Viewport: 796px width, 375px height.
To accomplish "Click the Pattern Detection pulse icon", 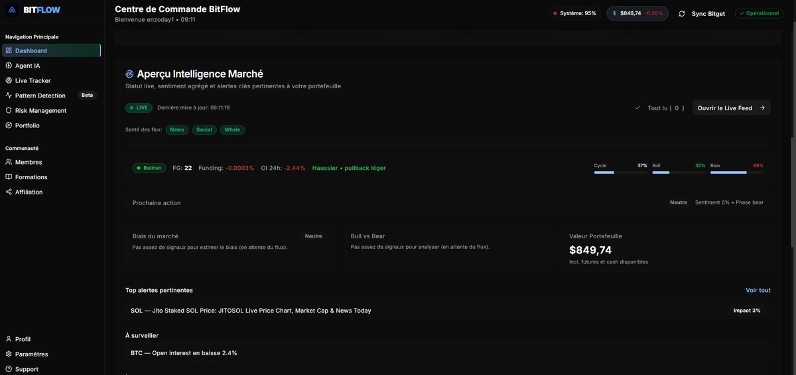I will click(x=9, y=96).
